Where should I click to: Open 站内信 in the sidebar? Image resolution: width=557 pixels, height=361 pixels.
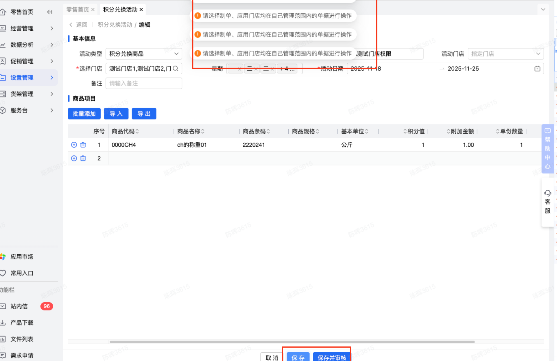point(19,306)
